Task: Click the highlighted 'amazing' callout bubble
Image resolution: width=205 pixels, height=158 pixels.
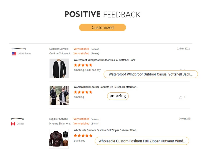Action: [118, 96]
